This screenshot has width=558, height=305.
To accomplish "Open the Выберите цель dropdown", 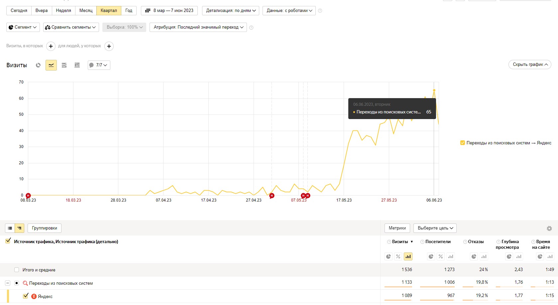I will click(435, 228).
